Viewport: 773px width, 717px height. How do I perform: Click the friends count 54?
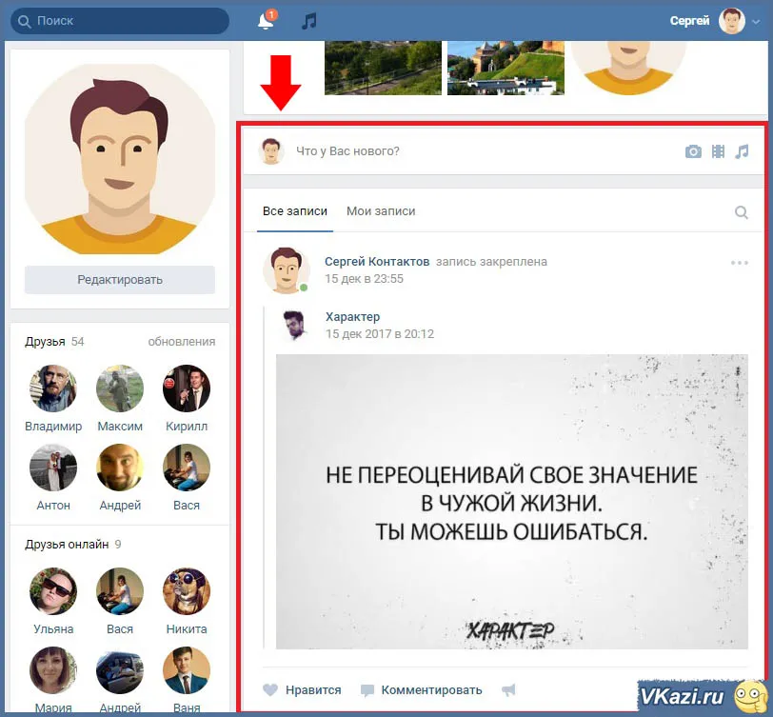(x=77, y=342)
